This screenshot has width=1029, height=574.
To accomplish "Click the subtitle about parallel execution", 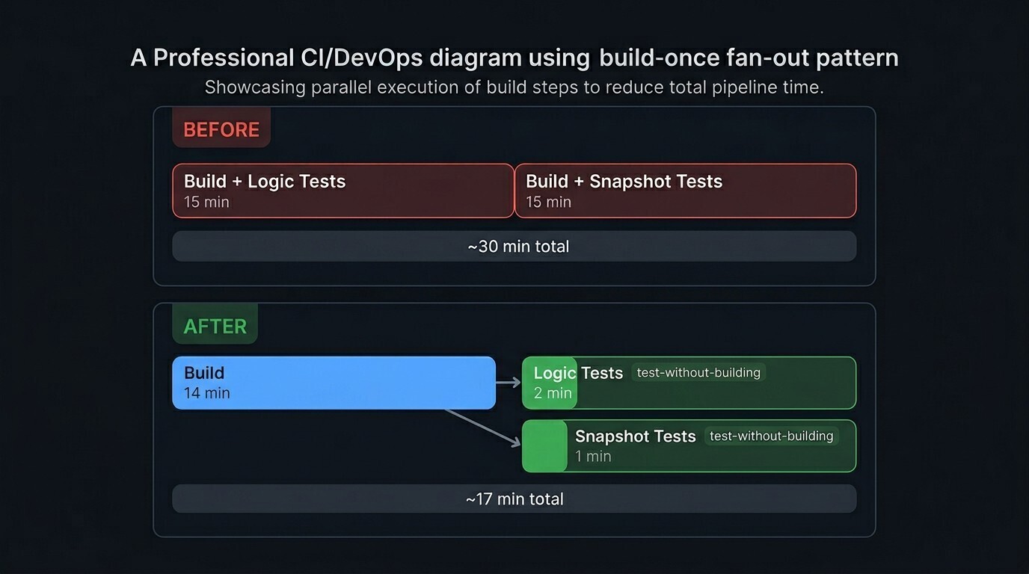I will 514,87.
